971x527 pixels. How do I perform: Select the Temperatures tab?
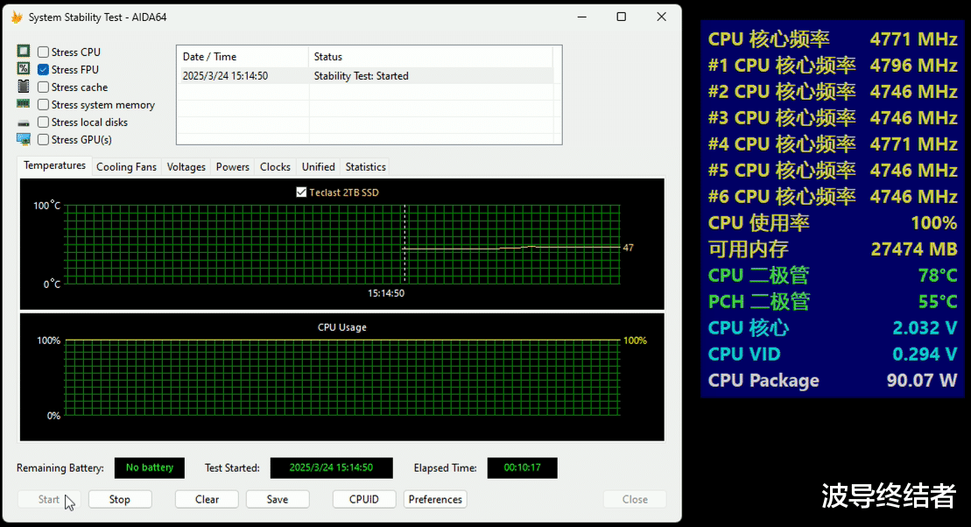pos(54,165)
